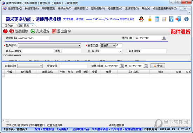Image resolution: width=193 pixels, height=133 pixels.
Task: Open the 库存管理(S) menu
Action: tap(48, 8)
